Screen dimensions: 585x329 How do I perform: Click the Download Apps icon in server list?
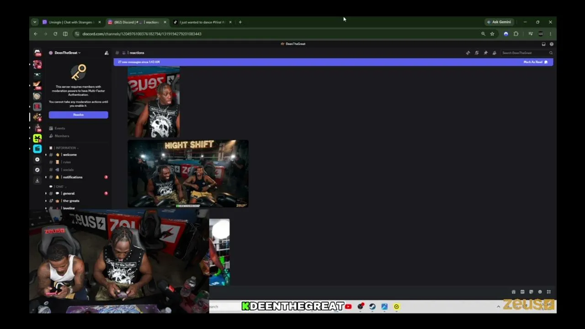37,180
